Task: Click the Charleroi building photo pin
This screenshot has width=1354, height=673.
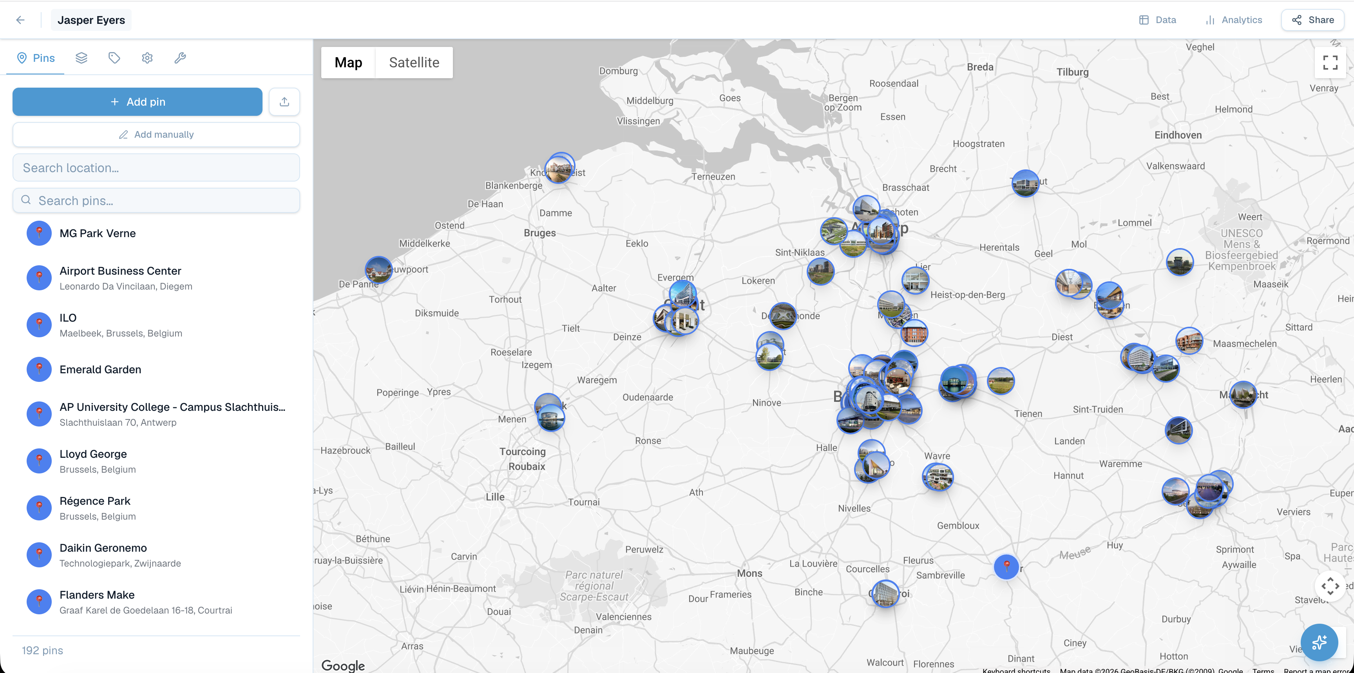Action: tap(885, 593)
